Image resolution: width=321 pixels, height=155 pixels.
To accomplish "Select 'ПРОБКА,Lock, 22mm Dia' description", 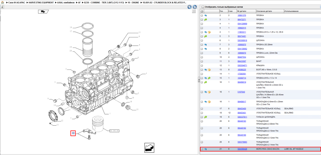I will coord(267,53).
